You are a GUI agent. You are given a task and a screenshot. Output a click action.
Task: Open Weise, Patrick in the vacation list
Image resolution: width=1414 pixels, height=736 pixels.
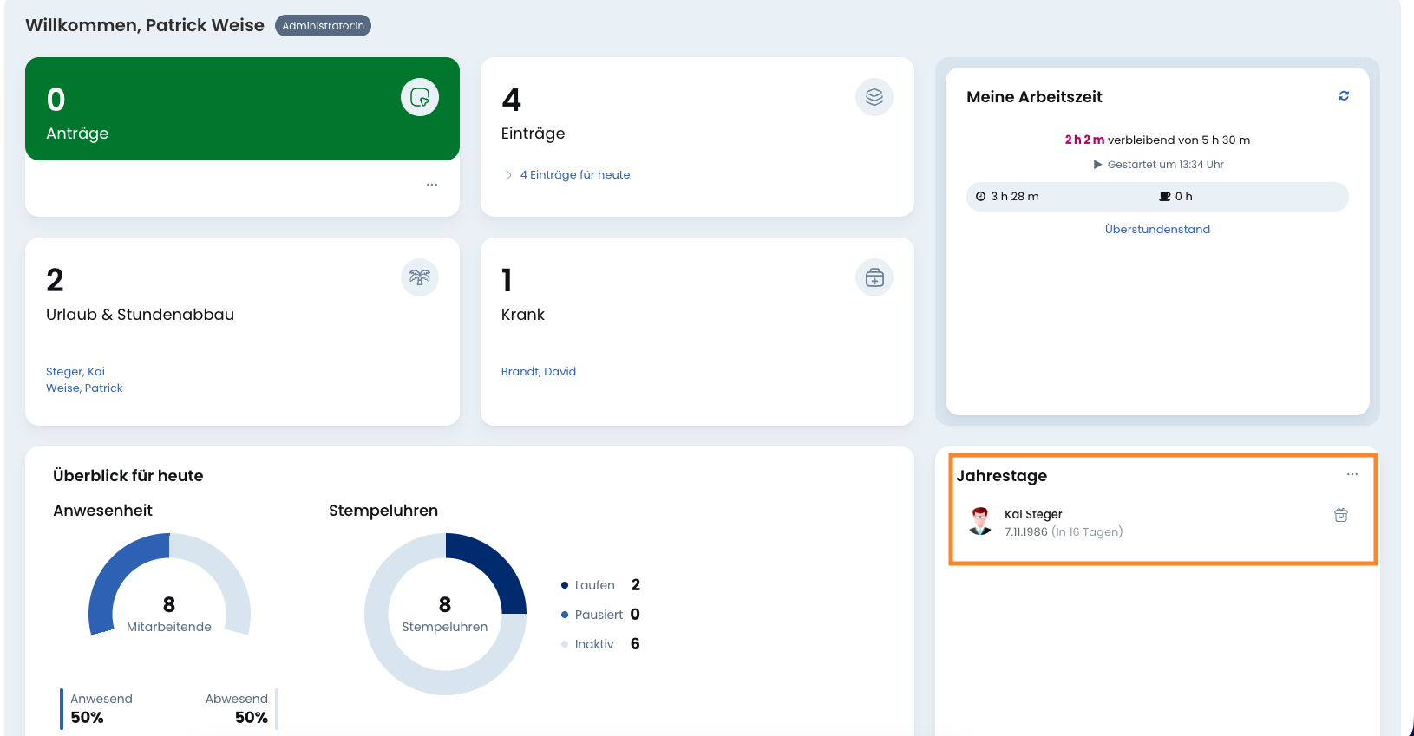tap(84, 388)
